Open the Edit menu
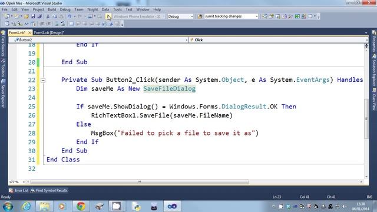377x212 pixels. point(14,9)
